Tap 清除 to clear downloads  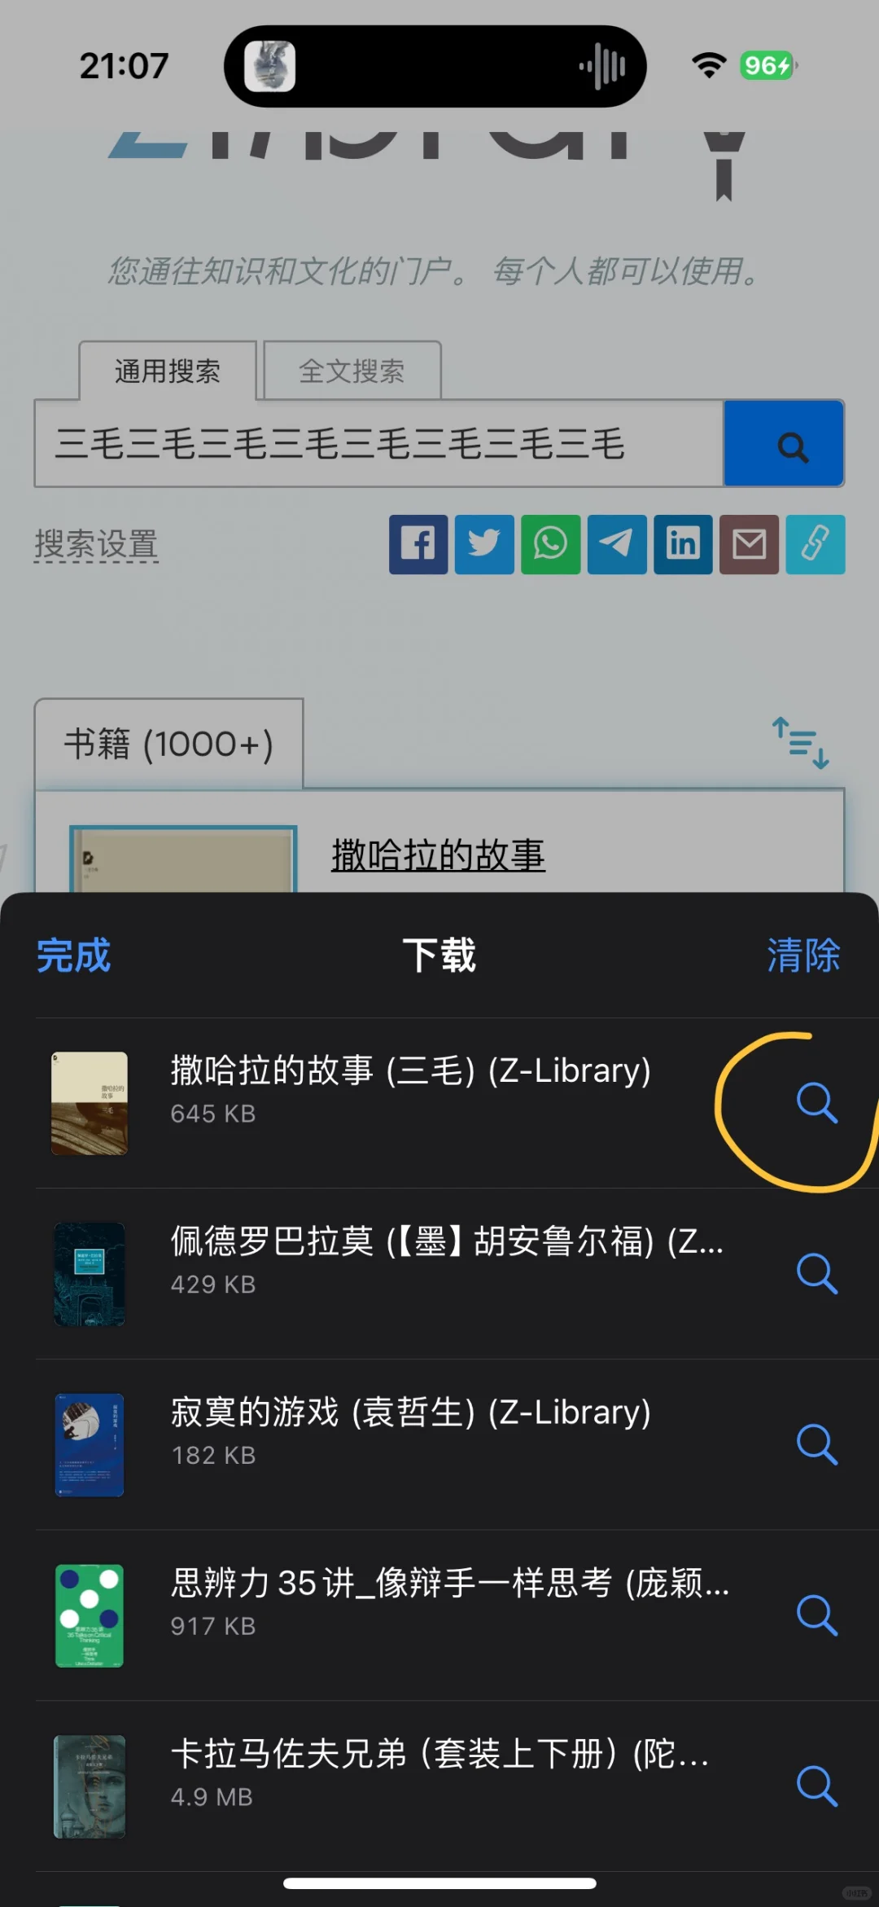(804, 956)
